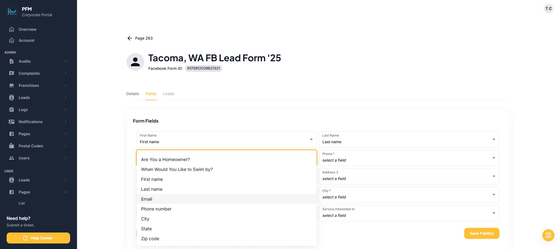The width and height of the screenshot is (558, 249).
Task: Open the floating settings toggle button
Action: pos(548,235)
